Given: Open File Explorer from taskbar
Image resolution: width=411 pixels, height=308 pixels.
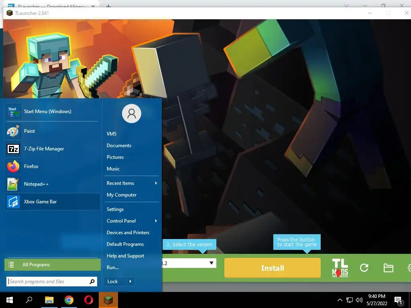Looking at the screenshot, I should [49, 300].
